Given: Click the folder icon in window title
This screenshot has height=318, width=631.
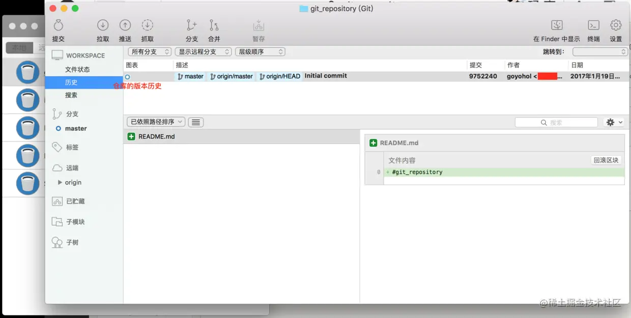Looking at the screenshot, I should coord(304,9).
